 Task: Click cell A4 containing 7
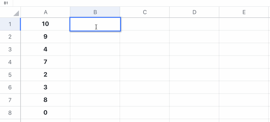point(45,62)
